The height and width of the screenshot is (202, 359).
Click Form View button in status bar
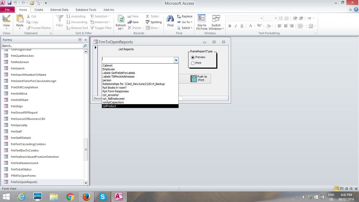tap(337, 189)
